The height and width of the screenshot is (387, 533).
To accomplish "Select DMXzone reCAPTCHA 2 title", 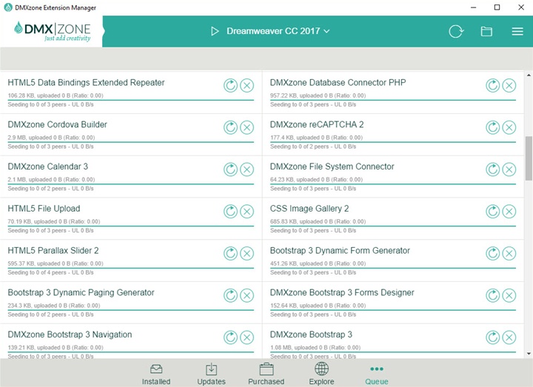I will [317, 125].
